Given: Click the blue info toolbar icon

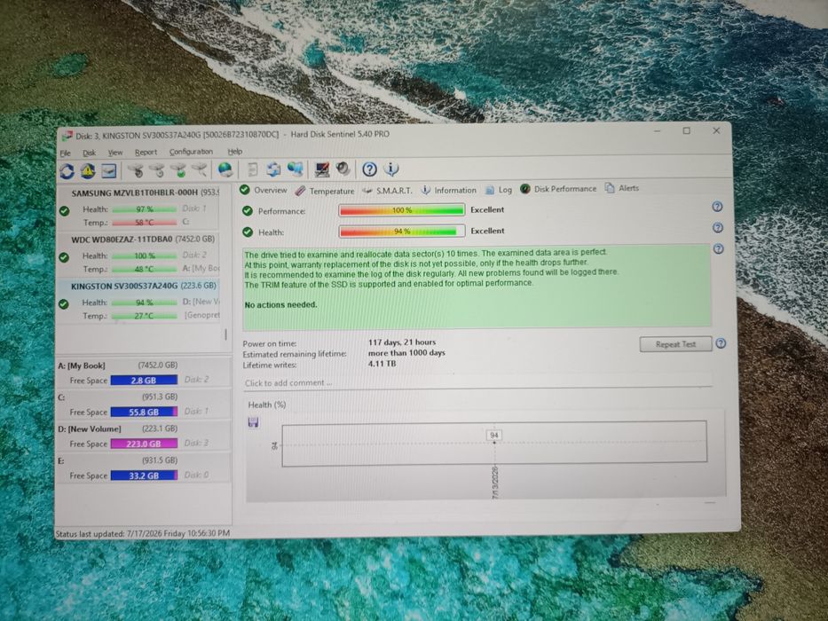Looking at the screenshot, I should tap(391, 169).
